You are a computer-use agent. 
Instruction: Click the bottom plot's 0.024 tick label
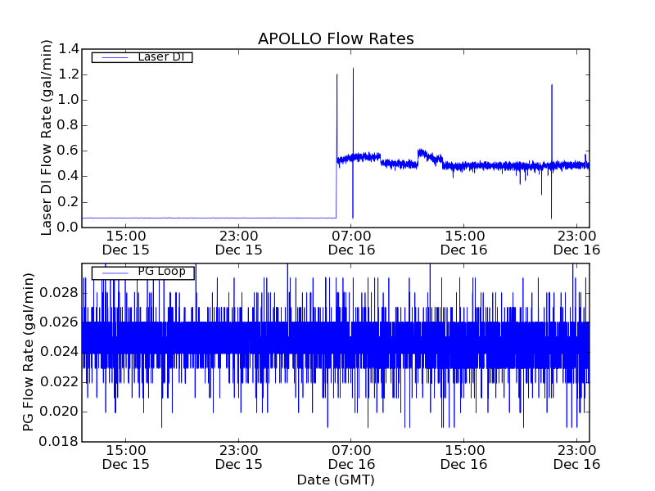click(x=59, y=352)
